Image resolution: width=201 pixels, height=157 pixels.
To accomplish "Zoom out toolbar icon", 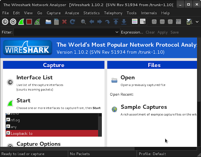I will 162,22.
